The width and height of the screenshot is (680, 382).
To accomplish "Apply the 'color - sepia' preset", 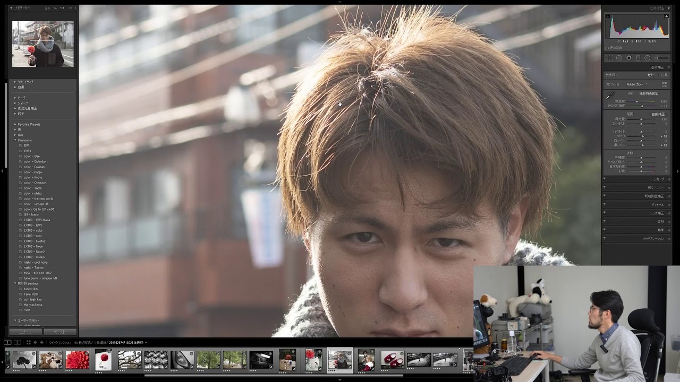I will point(32,188).
